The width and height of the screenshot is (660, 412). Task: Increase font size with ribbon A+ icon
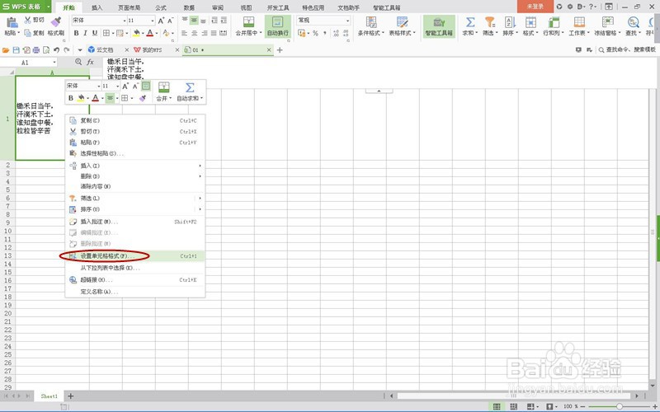[161, 21]
